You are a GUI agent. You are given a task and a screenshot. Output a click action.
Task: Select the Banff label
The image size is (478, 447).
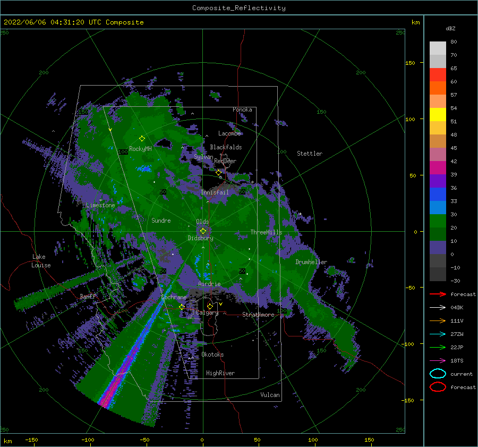[x=88, y=296]
